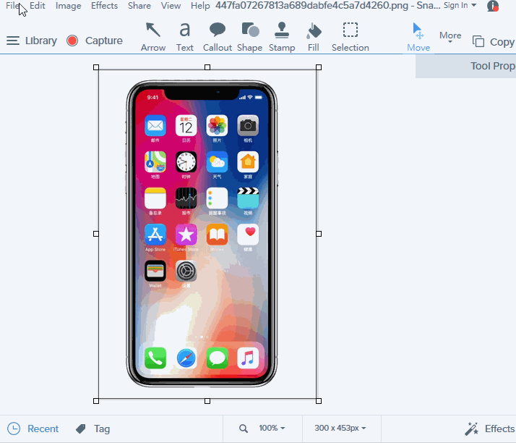This screenshot has height=443, width=516.
Task: Open the File menu
Action: point(12,6)
